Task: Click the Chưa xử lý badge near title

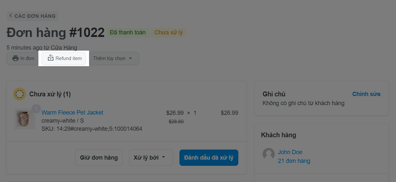Action: point(168,32)
